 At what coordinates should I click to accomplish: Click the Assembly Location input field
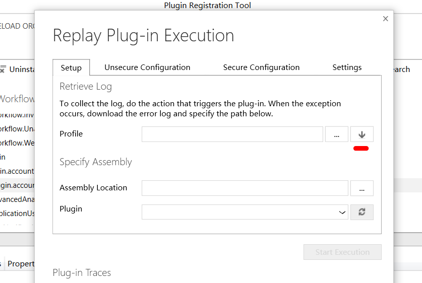[x=245, y=188]
